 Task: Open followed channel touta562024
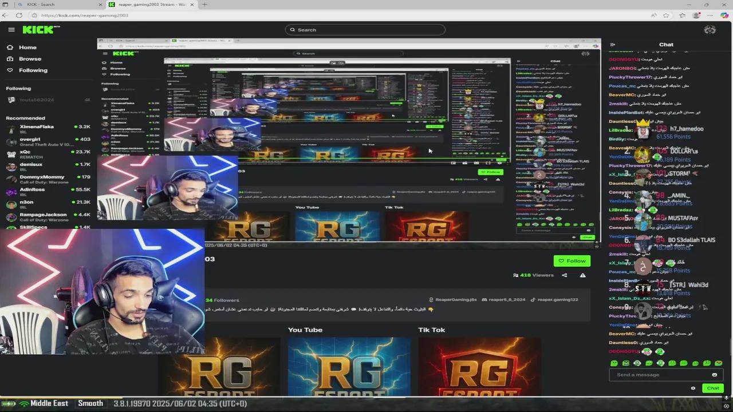[48, 100]
